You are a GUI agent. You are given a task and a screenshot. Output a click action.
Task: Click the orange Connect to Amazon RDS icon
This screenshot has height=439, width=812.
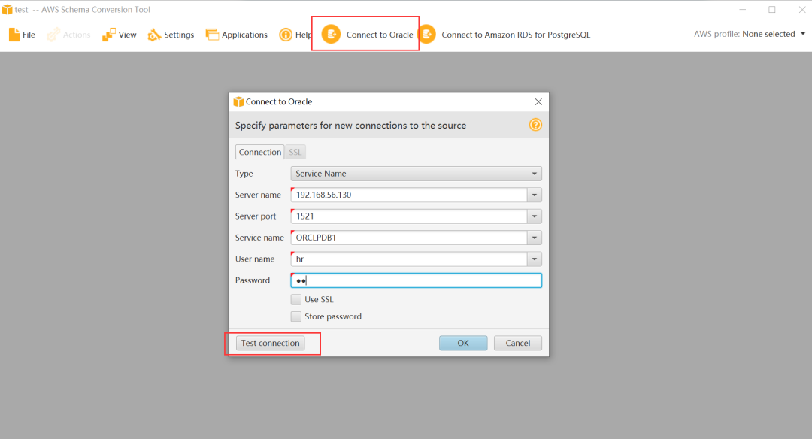[x=427, y=34]
